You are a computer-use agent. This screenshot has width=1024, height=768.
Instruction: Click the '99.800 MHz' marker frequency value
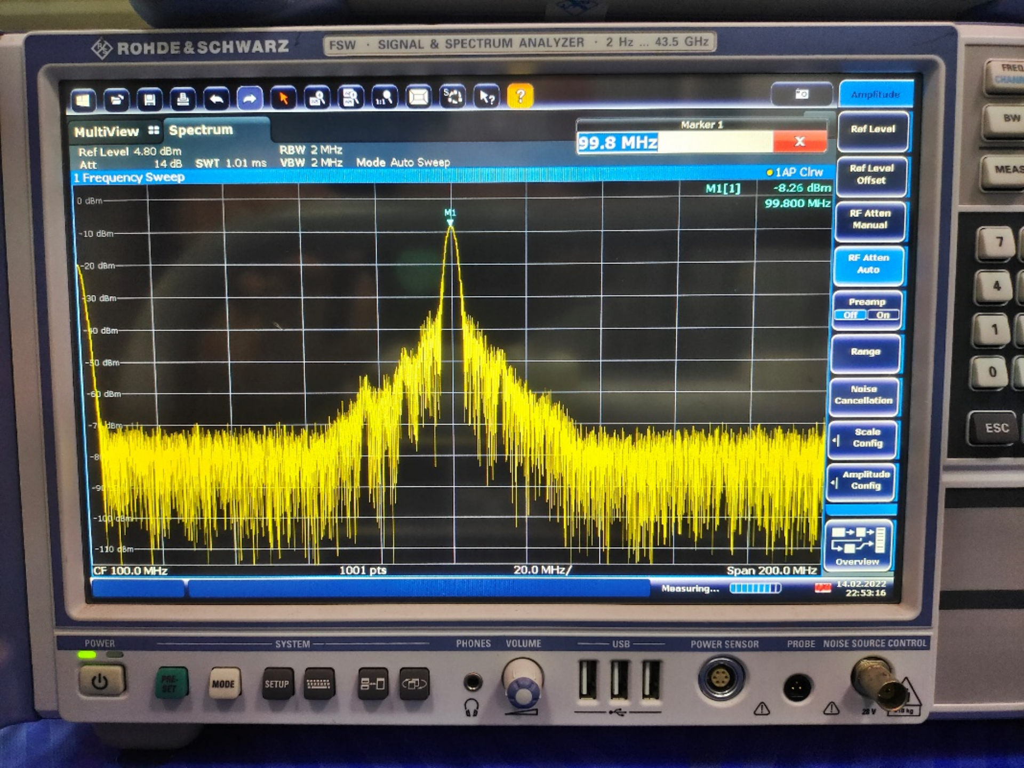pos(797,203)
